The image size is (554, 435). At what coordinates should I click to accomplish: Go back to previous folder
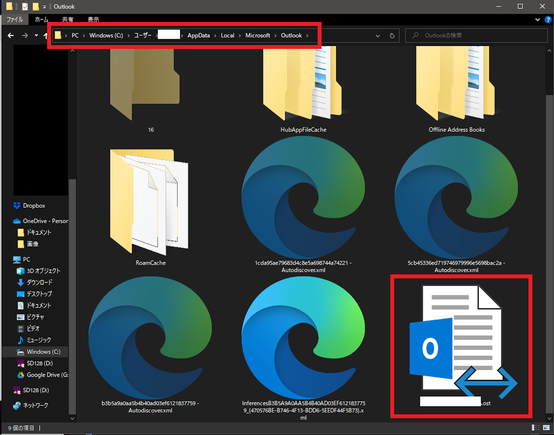11,35
